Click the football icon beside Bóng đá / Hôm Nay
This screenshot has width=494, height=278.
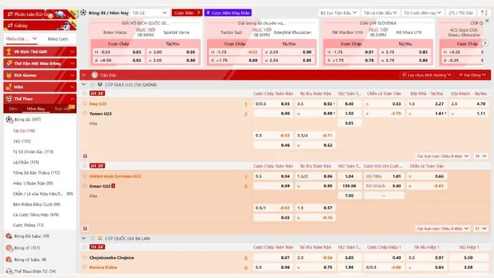pos(83,12)
